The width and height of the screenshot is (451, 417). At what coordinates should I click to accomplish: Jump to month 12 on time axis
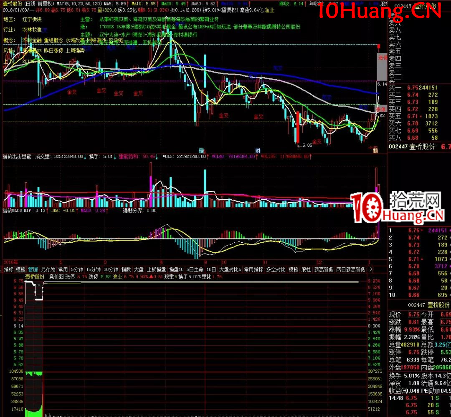[x=319, y=262]
